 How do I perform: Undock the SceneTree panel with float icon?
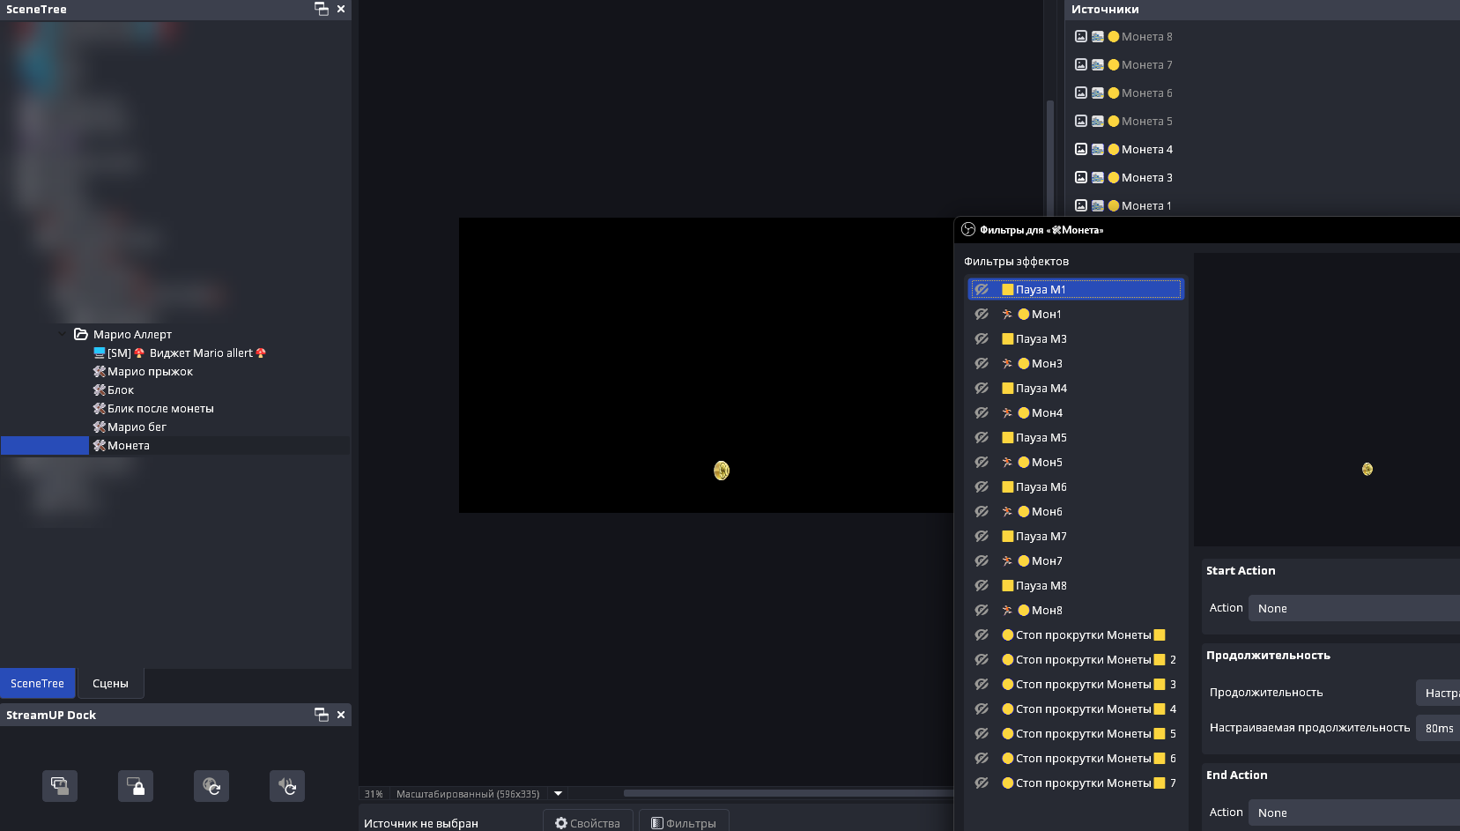(321, 9)
